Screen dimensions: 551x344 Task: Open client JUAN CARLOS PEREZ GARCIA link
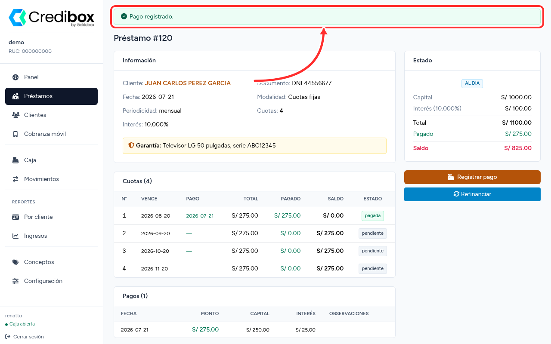click(x=188, y=83)
